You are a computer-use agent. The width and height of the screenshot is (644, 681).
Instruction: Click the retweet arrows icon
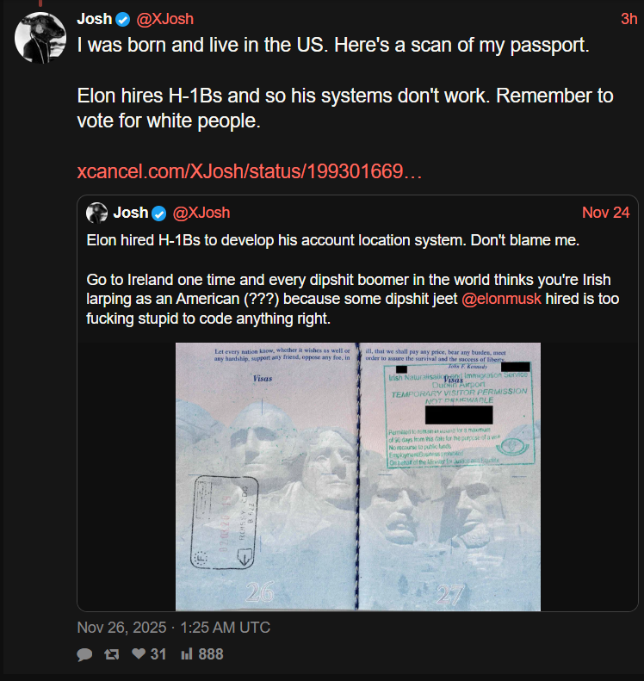[x=112, y=654]
